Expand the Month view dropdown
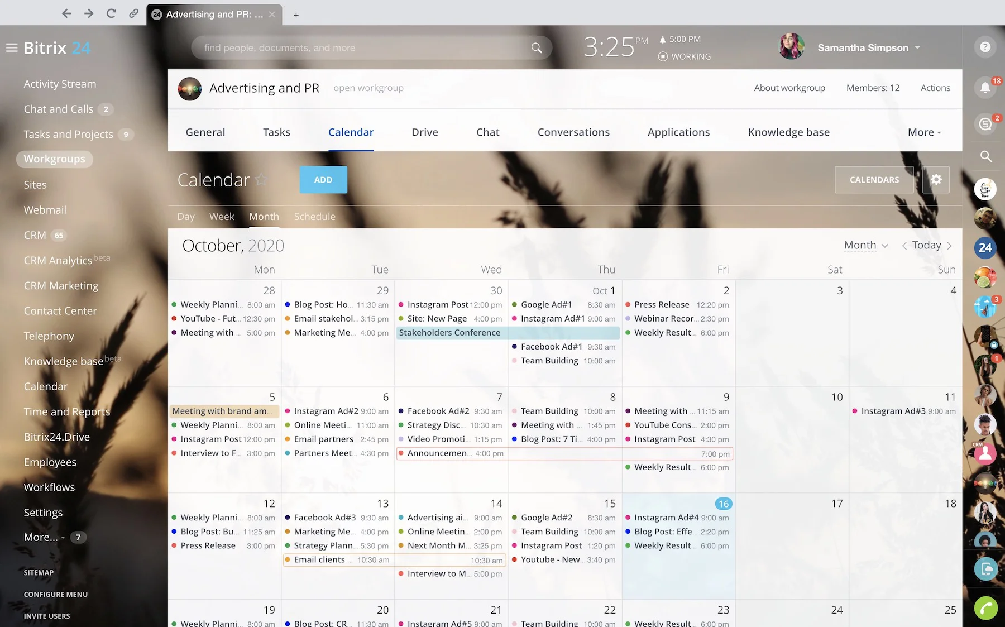 866,245
